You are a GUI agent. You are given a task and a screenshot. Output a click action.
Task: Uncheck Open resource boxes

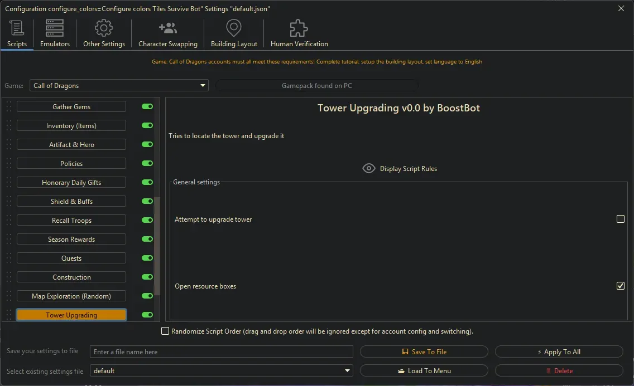pyautogui.click(x=620, y=286)
